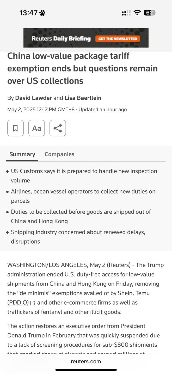Tap the article publish date line
The width and height of the screenshot is (172, 374).
tap(67, 110)
